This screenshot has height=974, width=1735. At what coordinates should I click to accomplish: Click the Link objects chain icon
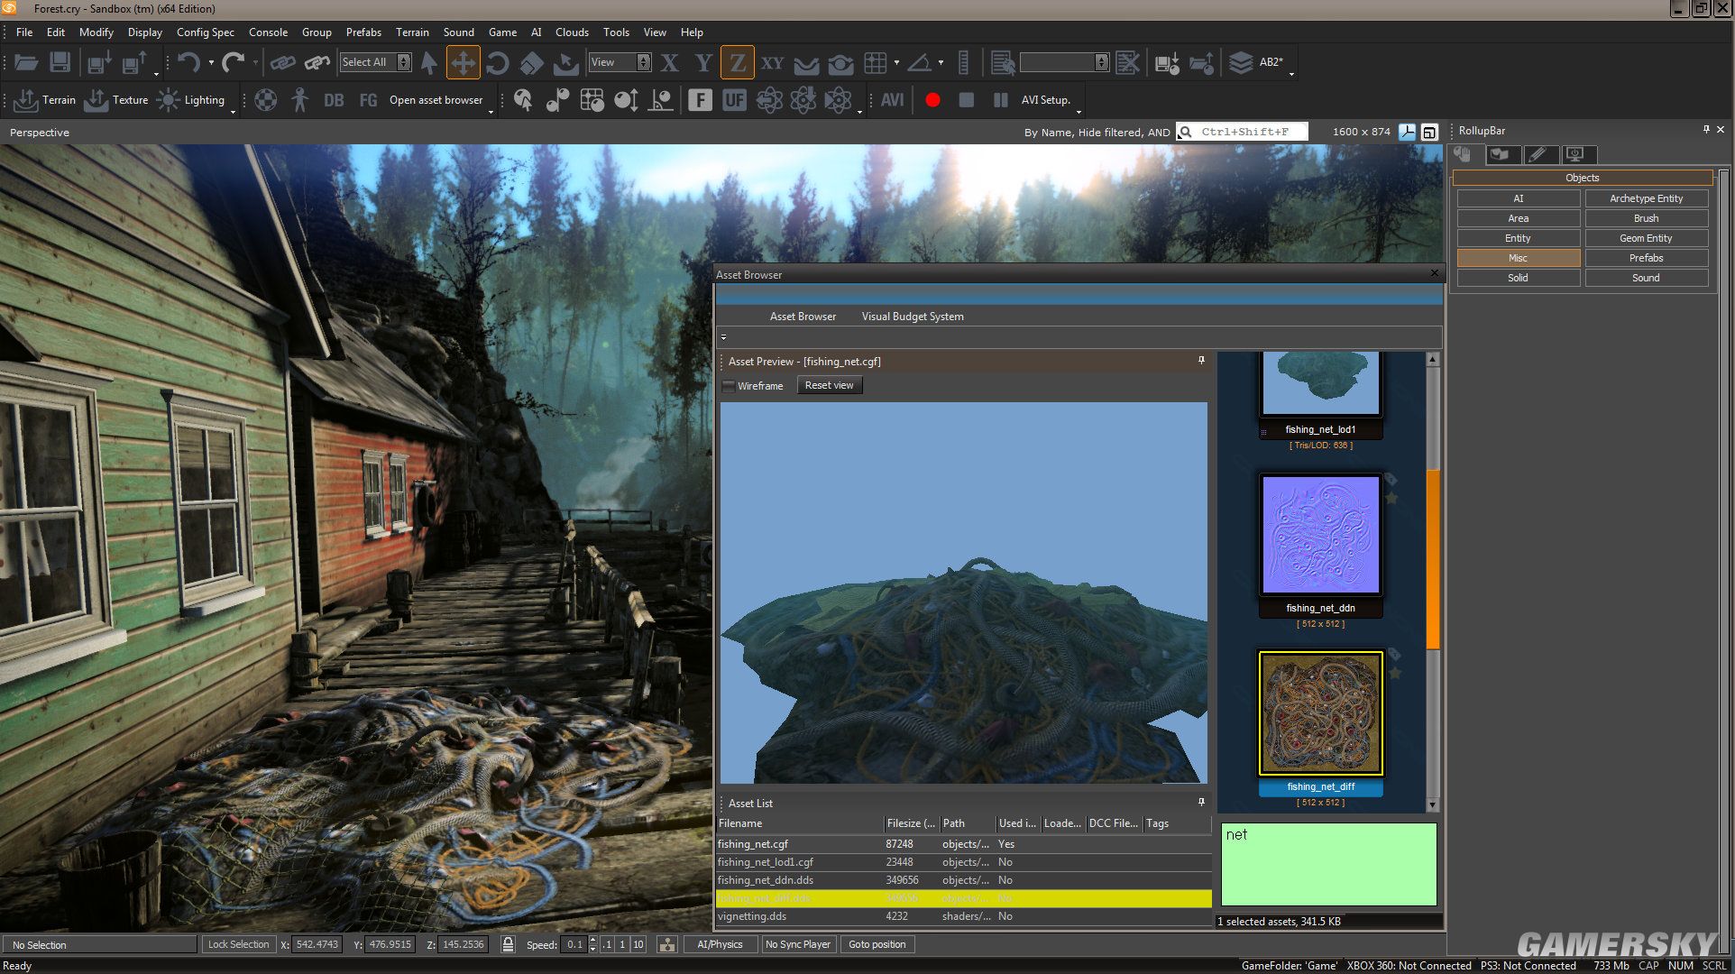click(283, 62)
